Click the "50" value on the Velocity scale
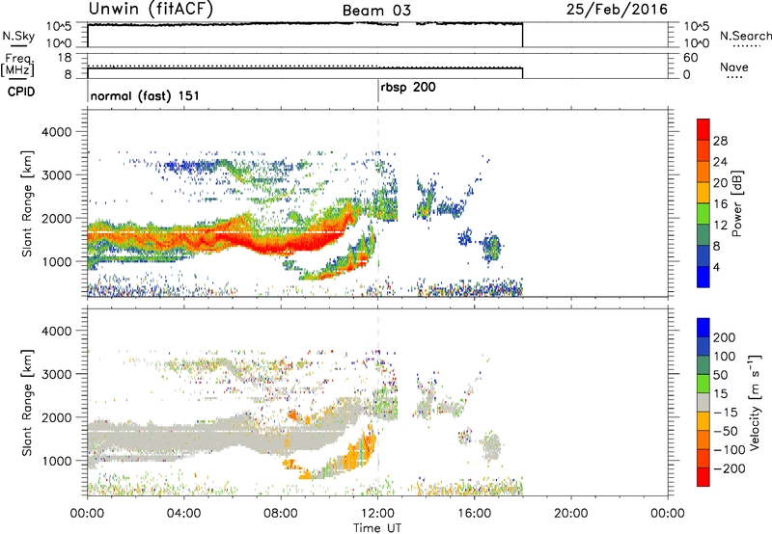The image size is (772, 534). pyautogui.click(x=720, y=375)
